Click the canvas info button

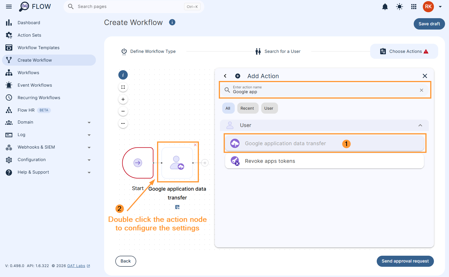tap(123, 75)
